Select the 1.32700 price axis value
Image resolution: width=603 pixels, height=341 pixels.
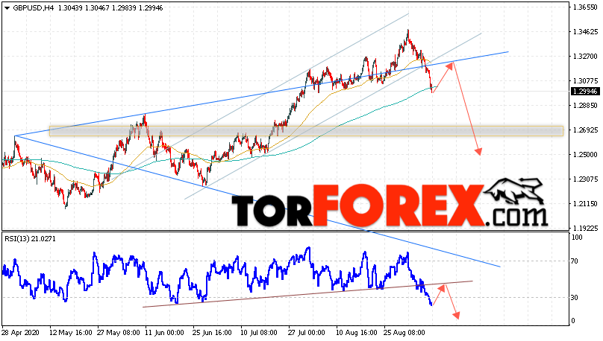coord(585,57)
